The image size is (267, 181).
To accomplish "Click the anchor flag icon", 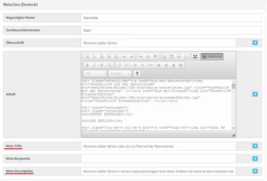I will 155,57.
